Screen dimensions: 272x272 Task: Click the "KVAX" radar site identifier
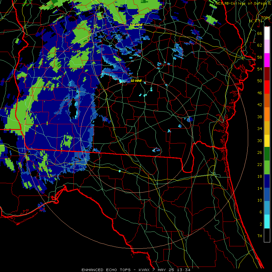[144, 270]
